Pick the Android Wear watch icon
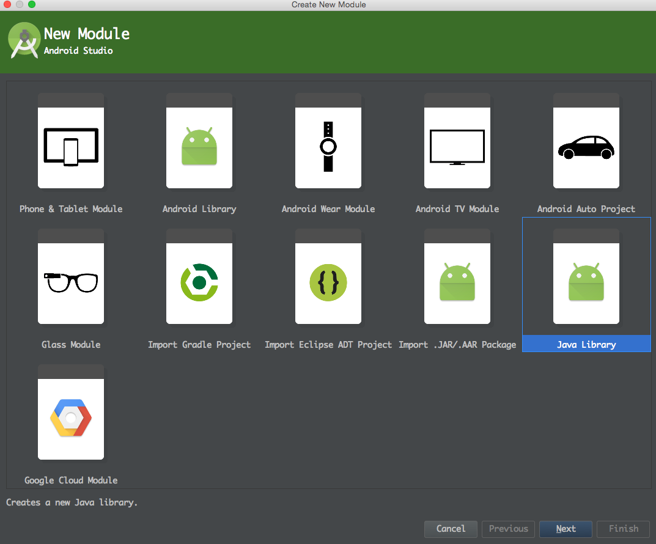Image resolution: width=656 pixels, height=544 pixels. [x=328, y=147]
